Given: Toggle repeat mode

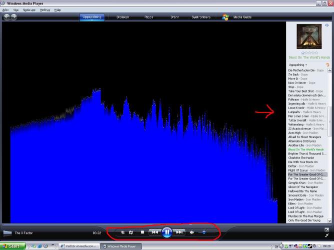Looking at the screenshot, I should click(x=131, y=232).
